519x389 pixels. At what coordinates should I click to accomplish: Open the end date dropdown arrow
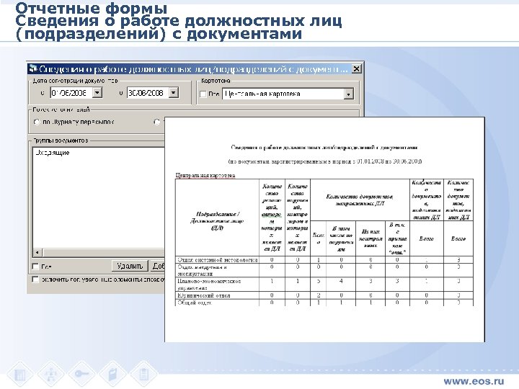(174, 93)
